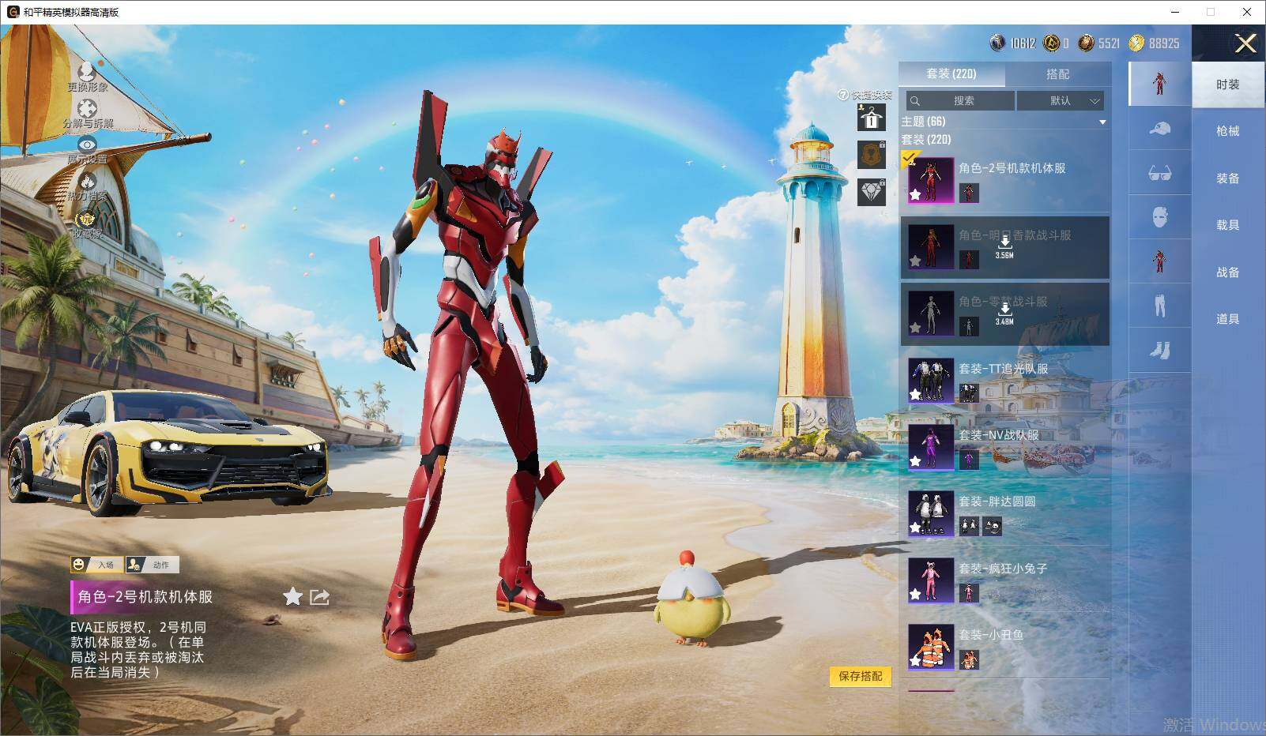The image size is (1266, 736).
Task: Open the 载具 vehicles menu
Action: (x=1228, y=225)
